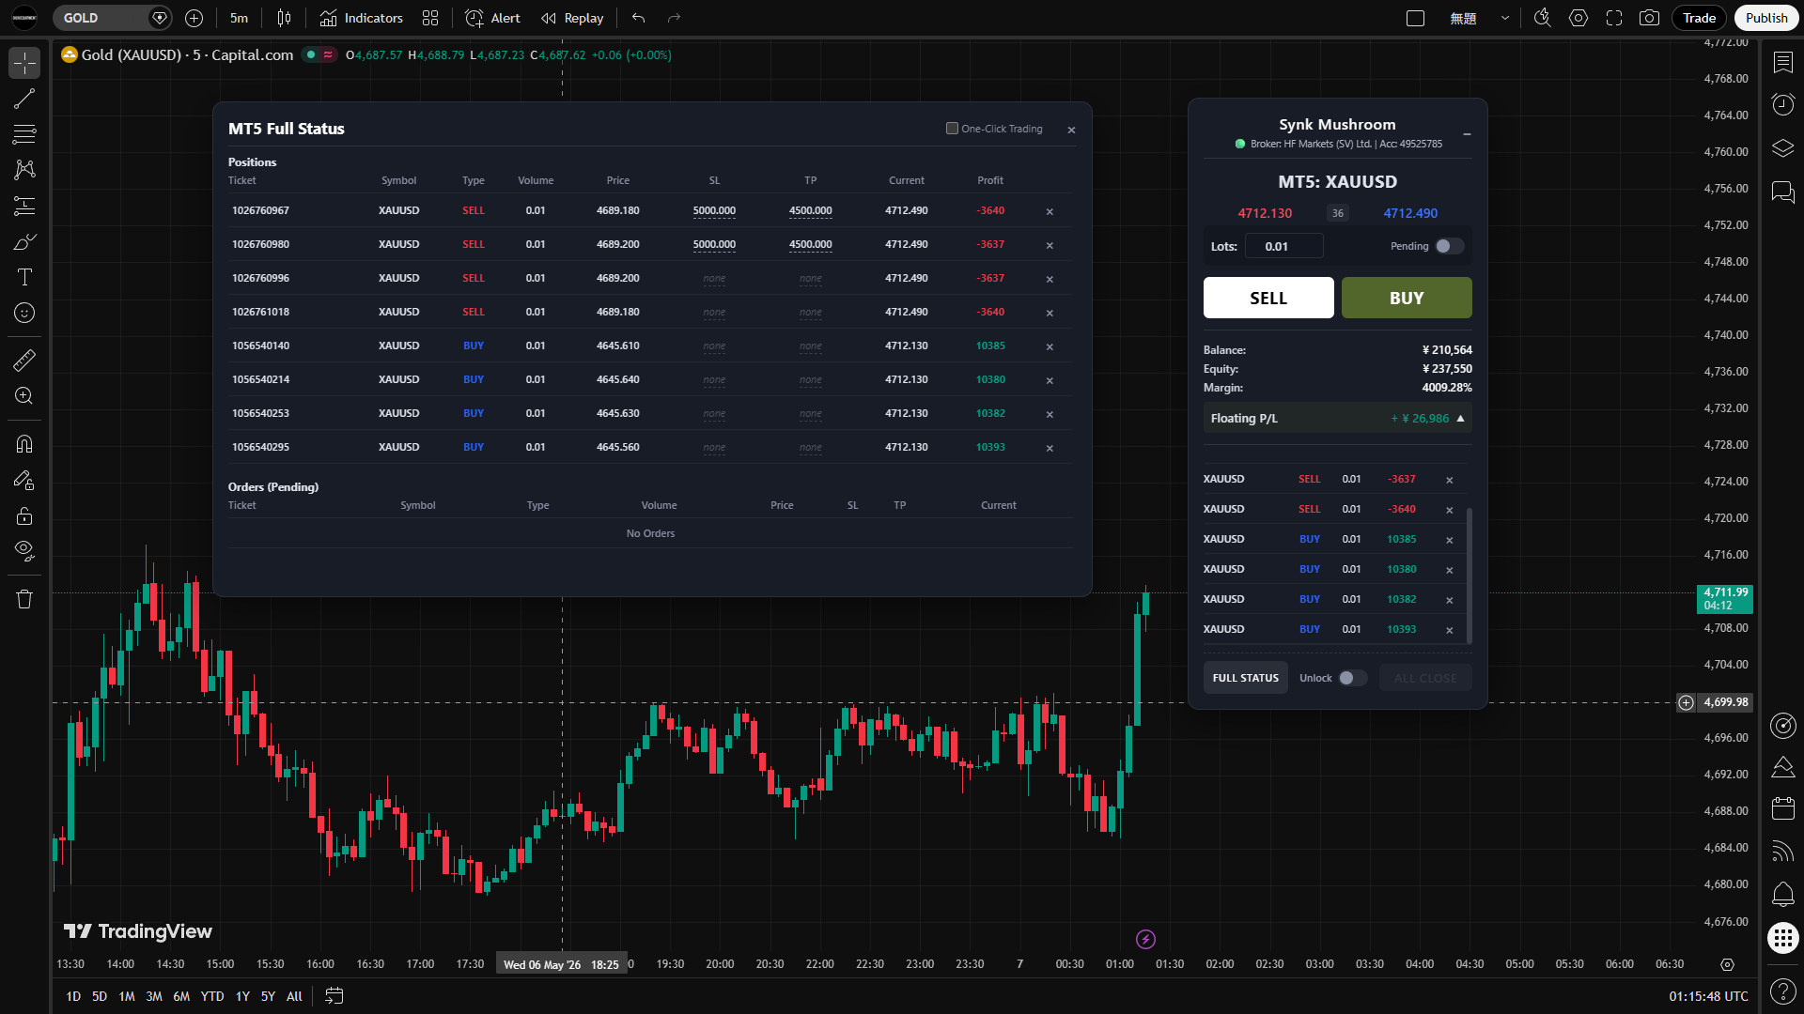The width and height of the screenshot is (1804, 1014).
Task: Edit SL 5000.000 of ticket 1026760980
Action: (x=714, y=244)
